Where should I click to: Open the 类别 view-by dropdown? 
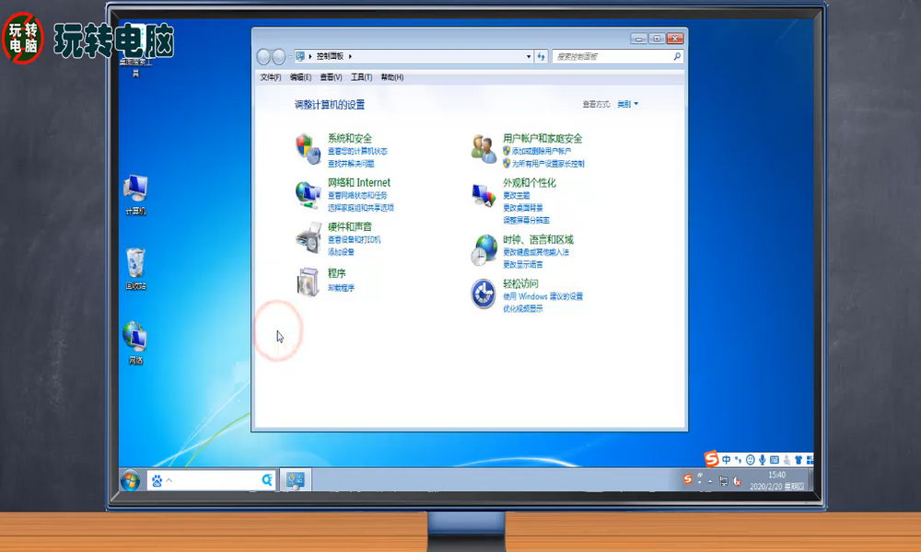(x=627, y=104)
